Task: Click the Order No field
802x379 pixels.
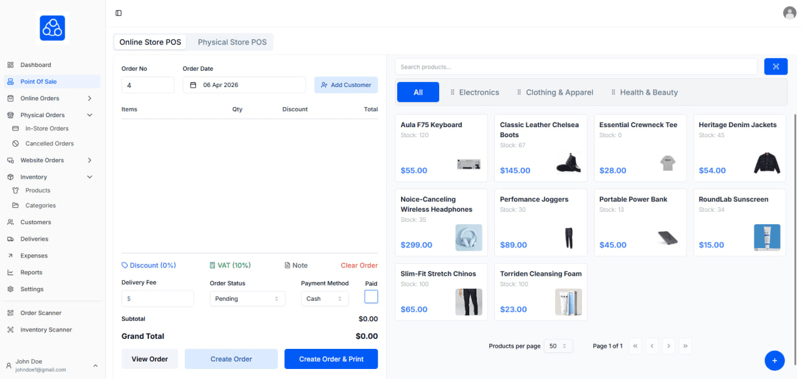Action: 148,85
